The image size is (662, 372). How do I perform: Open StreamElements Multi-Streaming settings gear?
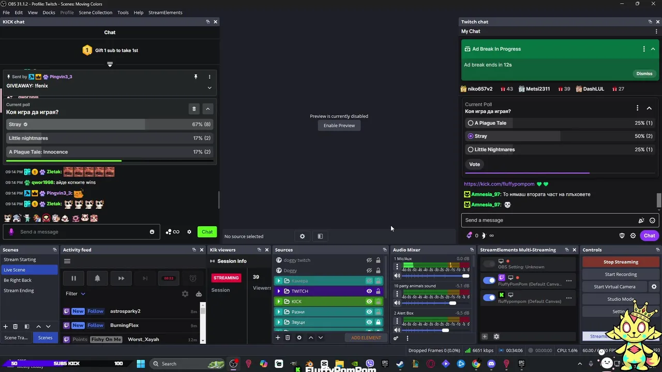pos(496,336)
